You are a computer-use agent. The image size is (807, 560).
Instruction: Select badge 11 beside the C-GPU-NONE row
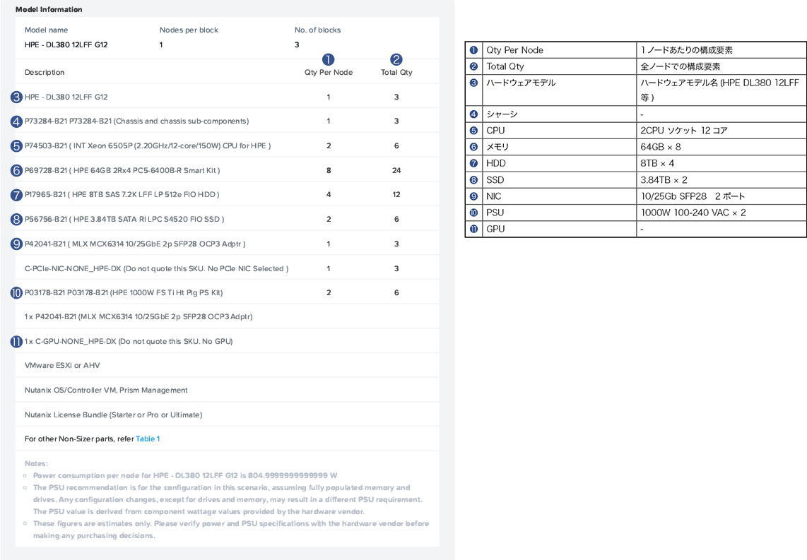click(x=17, y=341)
